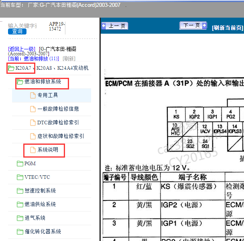
Task: Click document icon beside DTC故障检修索引
Action: 33,123
